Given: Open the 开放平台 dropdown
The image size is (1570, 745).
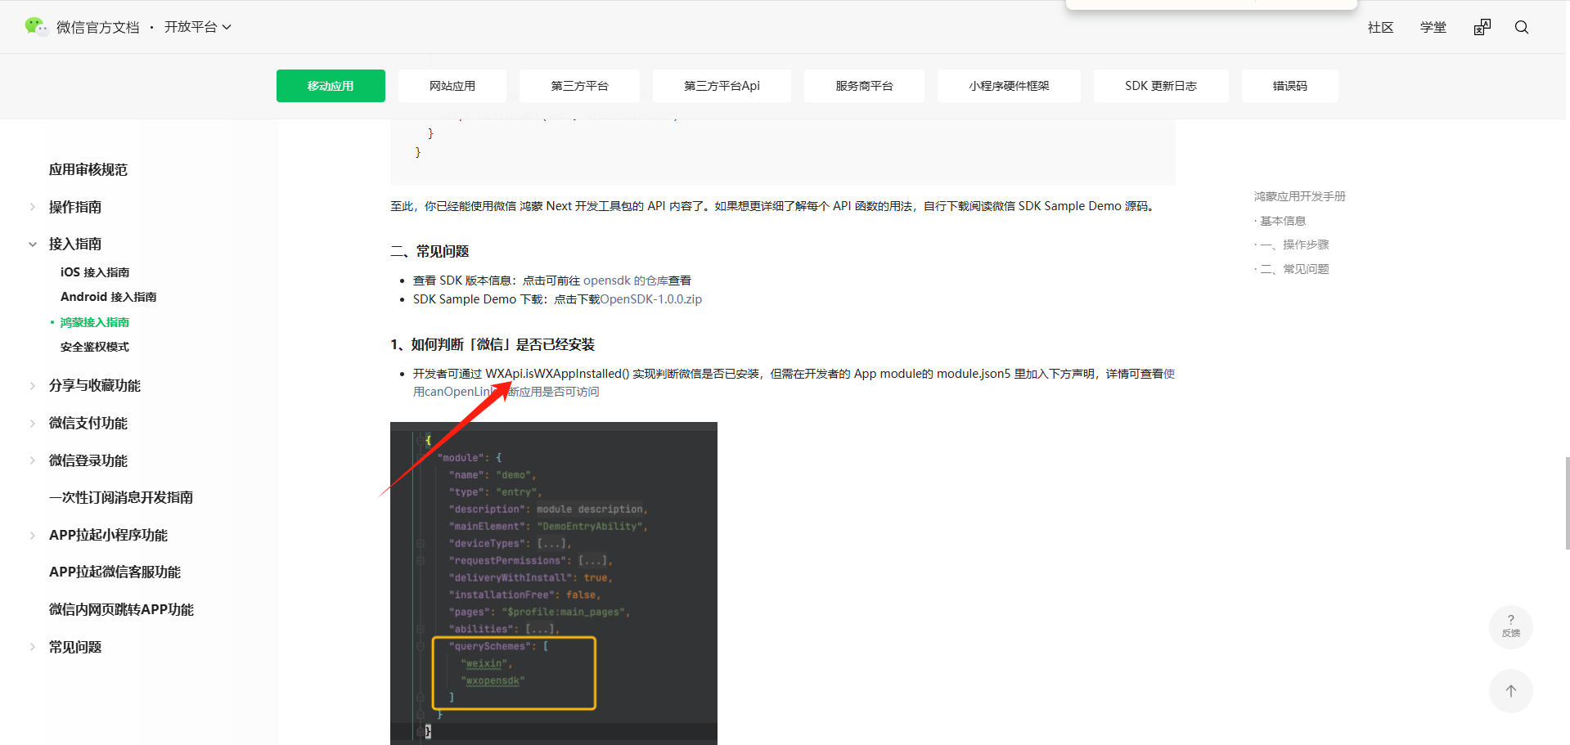Looking at the screenshot, I should point(198,27).
